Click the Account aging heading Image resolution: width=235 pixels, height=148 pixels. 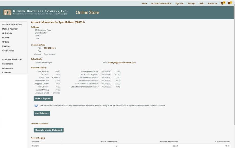[38, 138]
